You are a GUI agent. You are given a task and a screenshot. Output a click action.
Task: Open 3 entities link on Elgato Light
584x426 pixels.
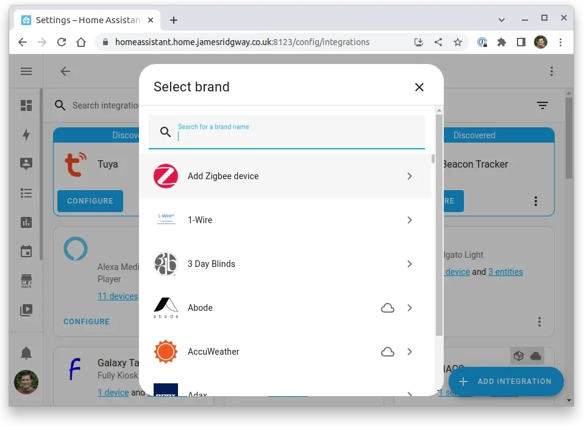(x=505, y=272)
